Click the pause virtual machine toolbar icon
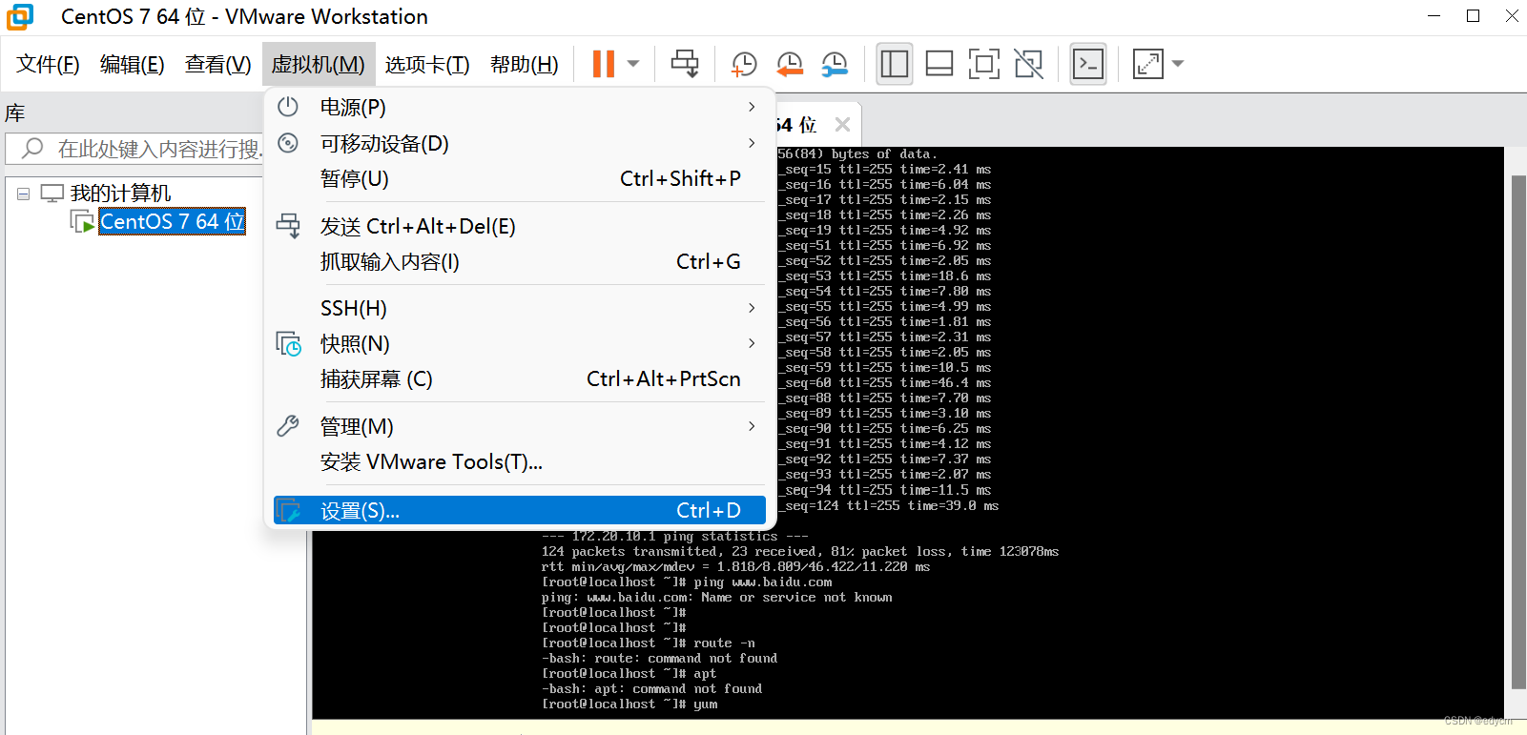Viewport: 1527px width, 735px height. tap(603, 64)
